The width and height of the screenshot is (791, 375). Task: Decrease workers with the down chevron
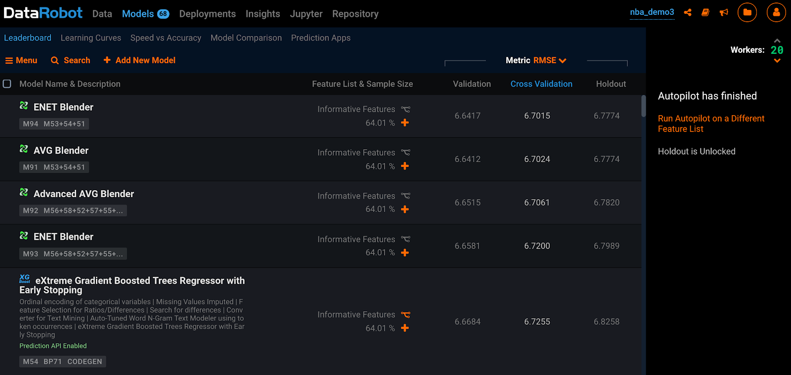(x=777, y=61)
